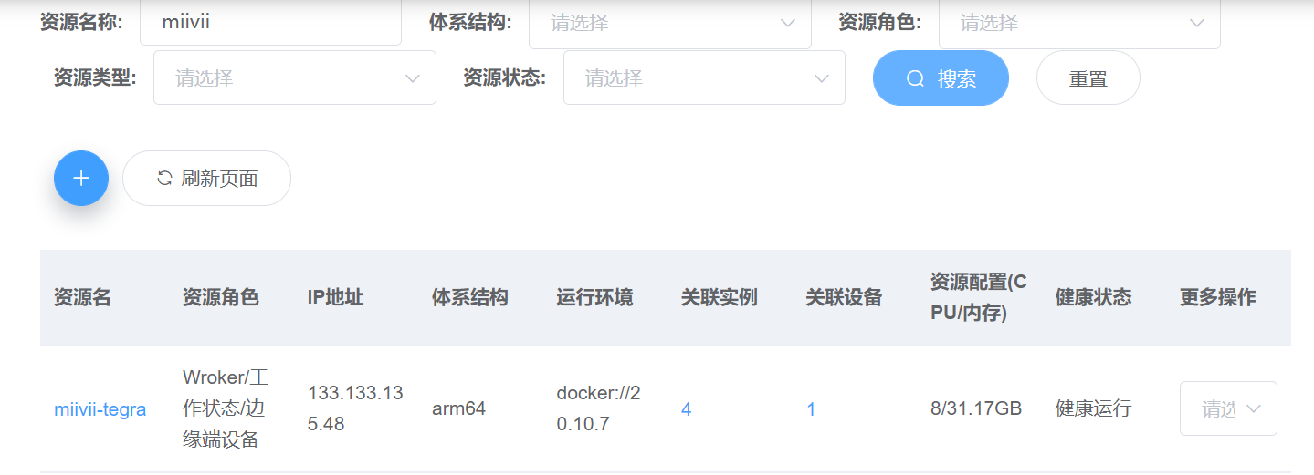This screenshot has height=475, width=1314.
Task: Click the refresh icon in 刷新页面
Action: pos(164,178)
